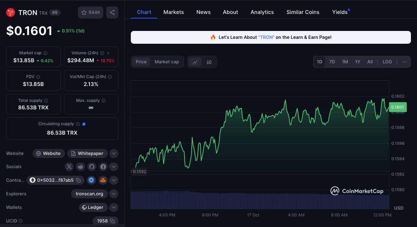This screenshot has width=417, height=227.
Task: Add TRON to watchlist via star button
Action: [90, 12]
